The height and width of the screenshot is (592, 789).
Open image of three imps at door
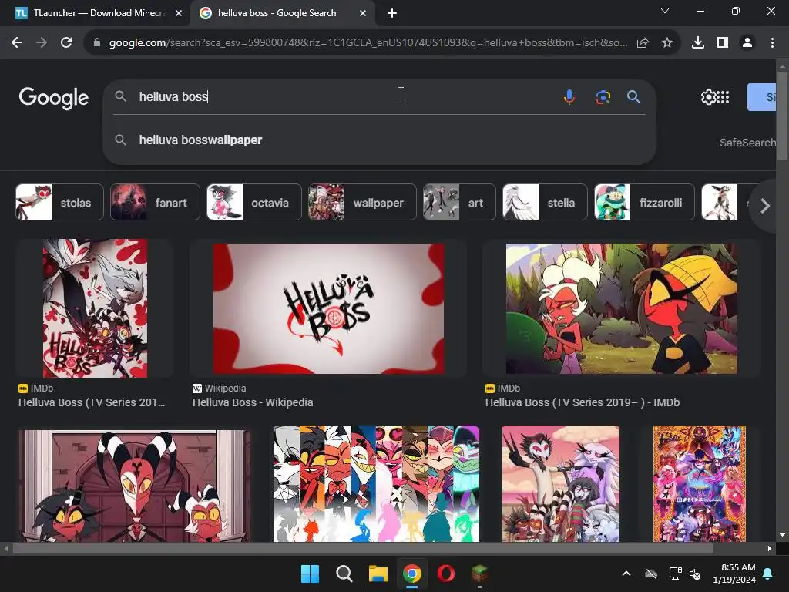tap(134, 486)
